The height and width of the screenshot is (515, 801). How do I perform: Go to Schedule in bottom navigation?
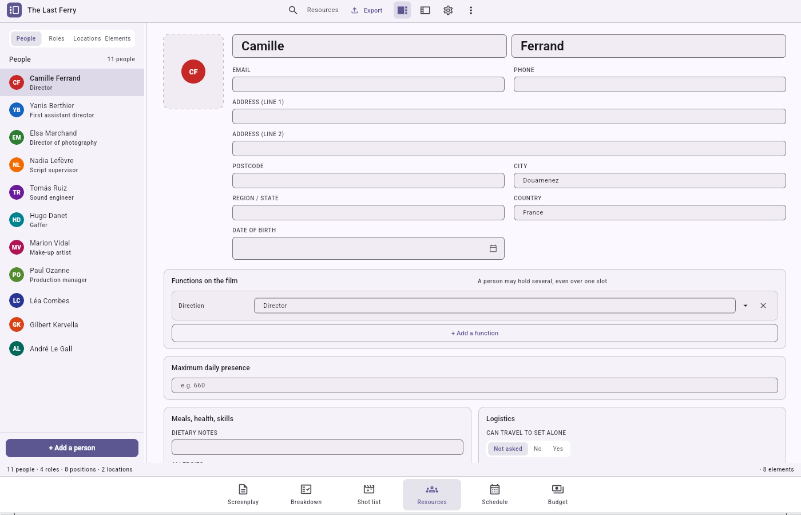[x=495, y=494]
